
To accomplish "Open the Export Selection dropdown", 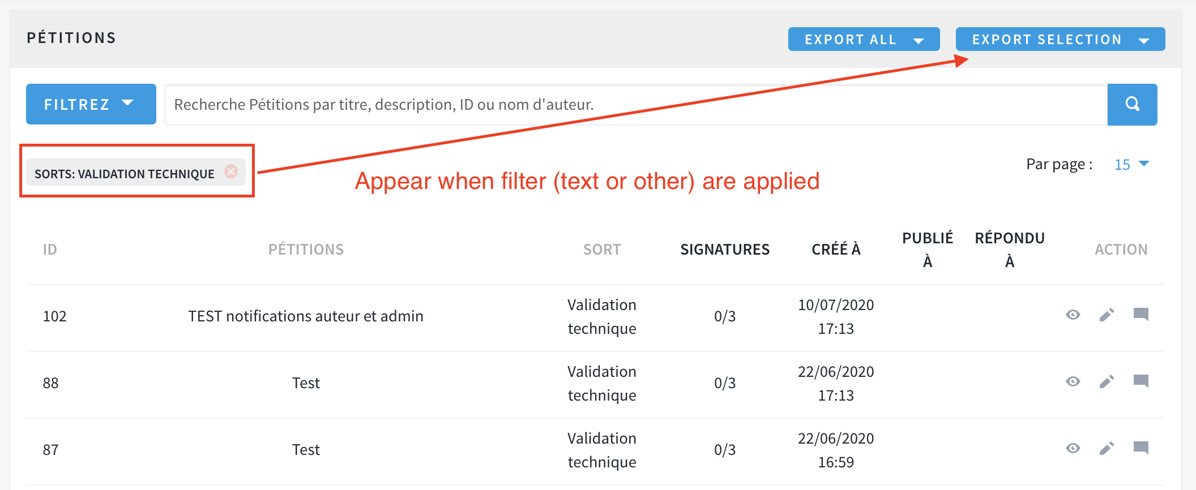I will [1060, 40].
